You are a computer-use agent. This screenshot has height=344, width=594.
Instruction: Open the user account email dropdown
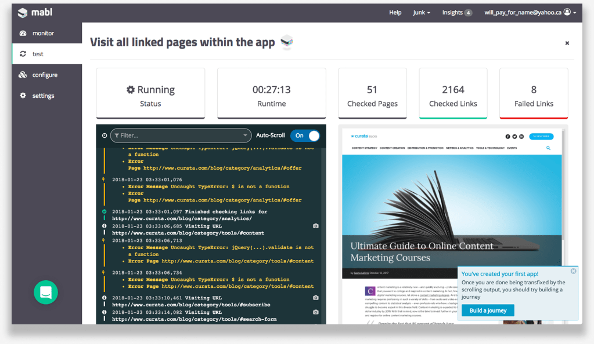pos(530,12)
